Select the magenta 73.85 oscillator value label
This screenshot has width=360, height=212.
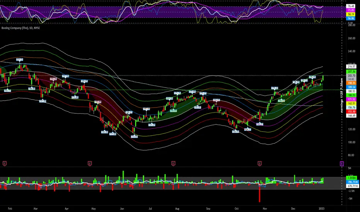pyautogui.click(x=351, y=10)
